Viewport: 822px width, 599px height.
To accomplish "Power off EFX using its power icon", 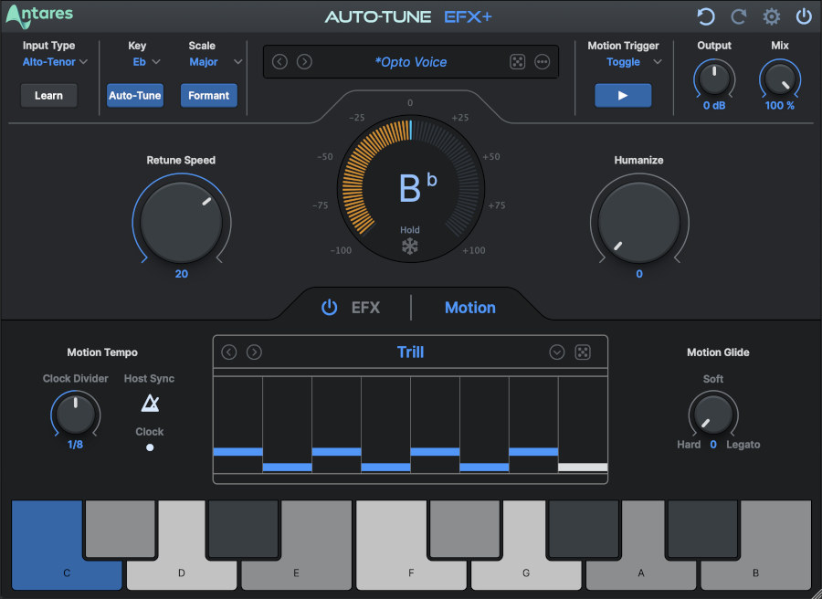I will (x=330, y=308).
